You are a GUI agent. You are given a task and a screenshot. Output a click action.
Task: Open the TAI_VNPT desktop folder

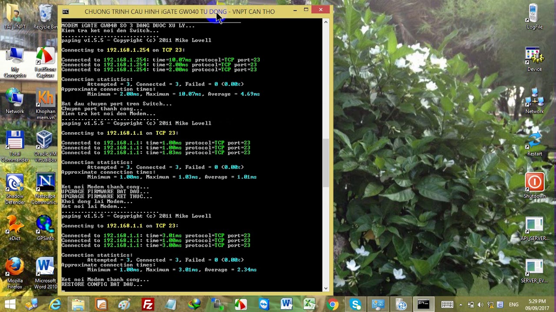coord(15,16)
